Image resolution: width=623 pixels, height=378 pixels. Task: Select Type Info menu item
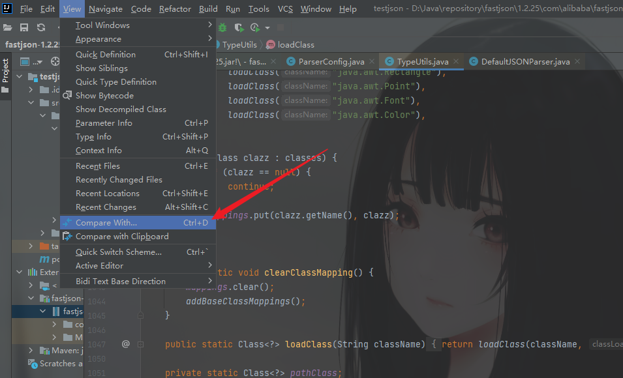coord(138,137)
